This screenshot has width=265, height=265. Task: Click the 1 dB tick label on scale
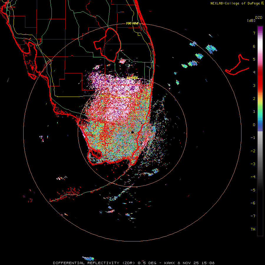254,112
